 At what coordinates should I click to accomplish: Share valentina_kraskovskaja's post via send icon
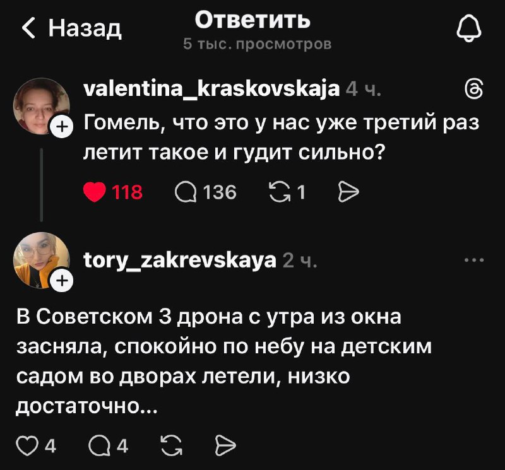348,192
